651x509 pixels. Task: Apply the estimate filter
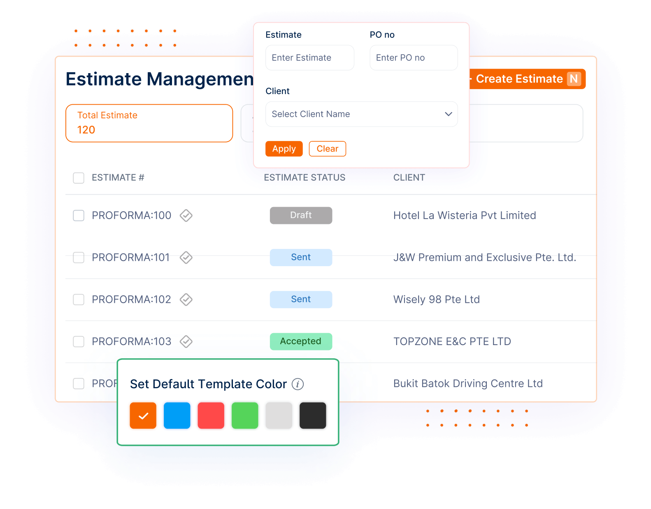(x=284, y=149)
